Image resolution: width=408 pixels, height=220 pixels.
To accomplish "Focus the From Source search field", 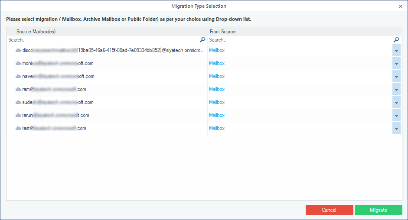I will [300, 40].
